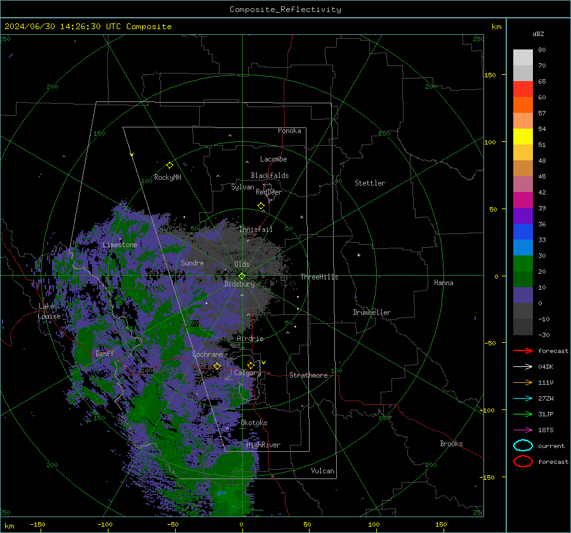The width and height of the screenshot is (571, 533).
Task: Pick the bright green 30 dBZ swatch
Action: 523,263
